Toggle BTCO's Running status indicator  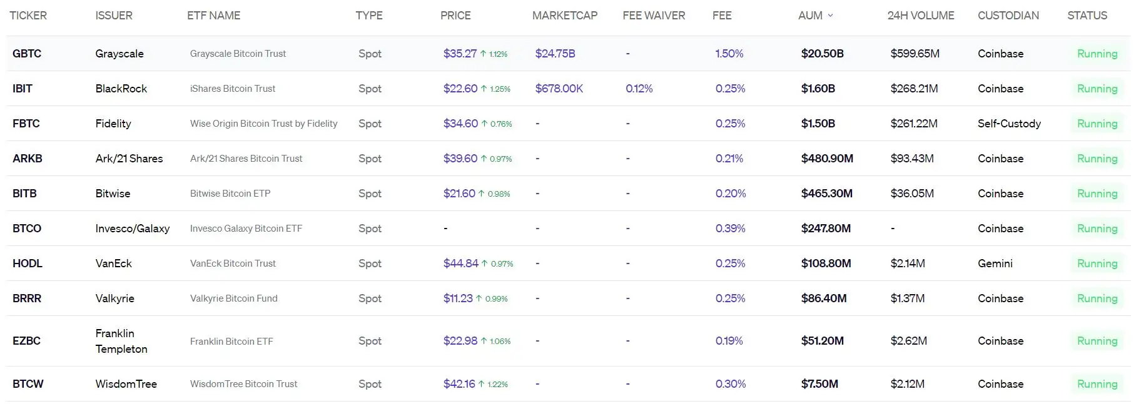(x=1097, y=228)
